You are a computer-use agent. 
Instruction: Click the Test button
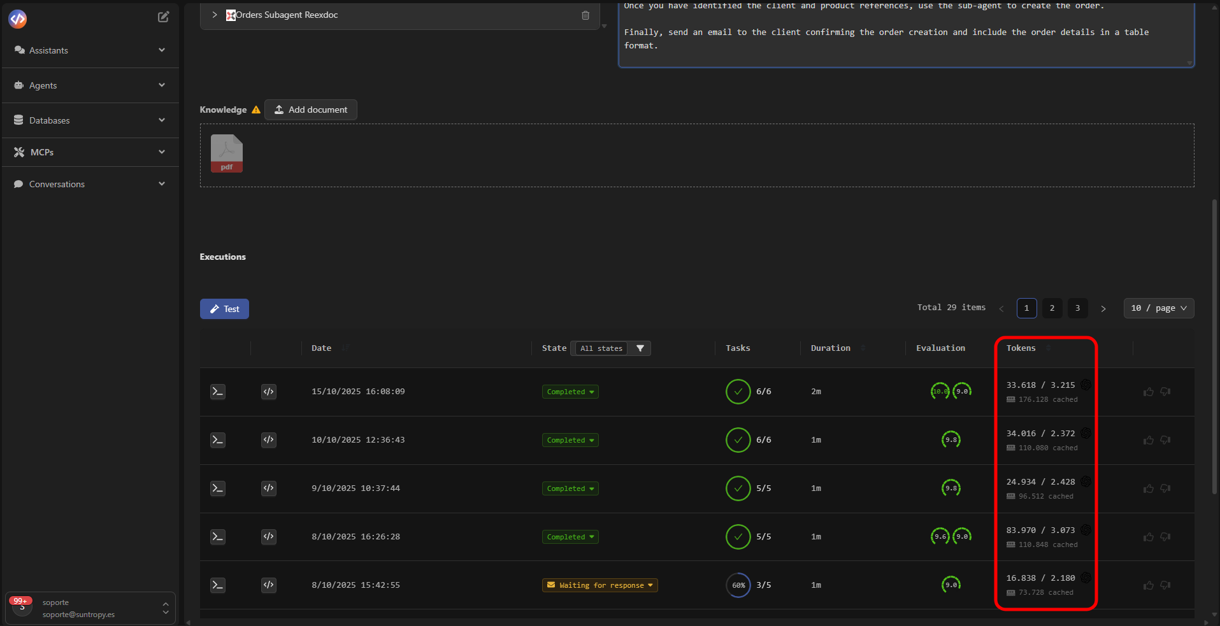pyautogui.click(x=224, y=309)
